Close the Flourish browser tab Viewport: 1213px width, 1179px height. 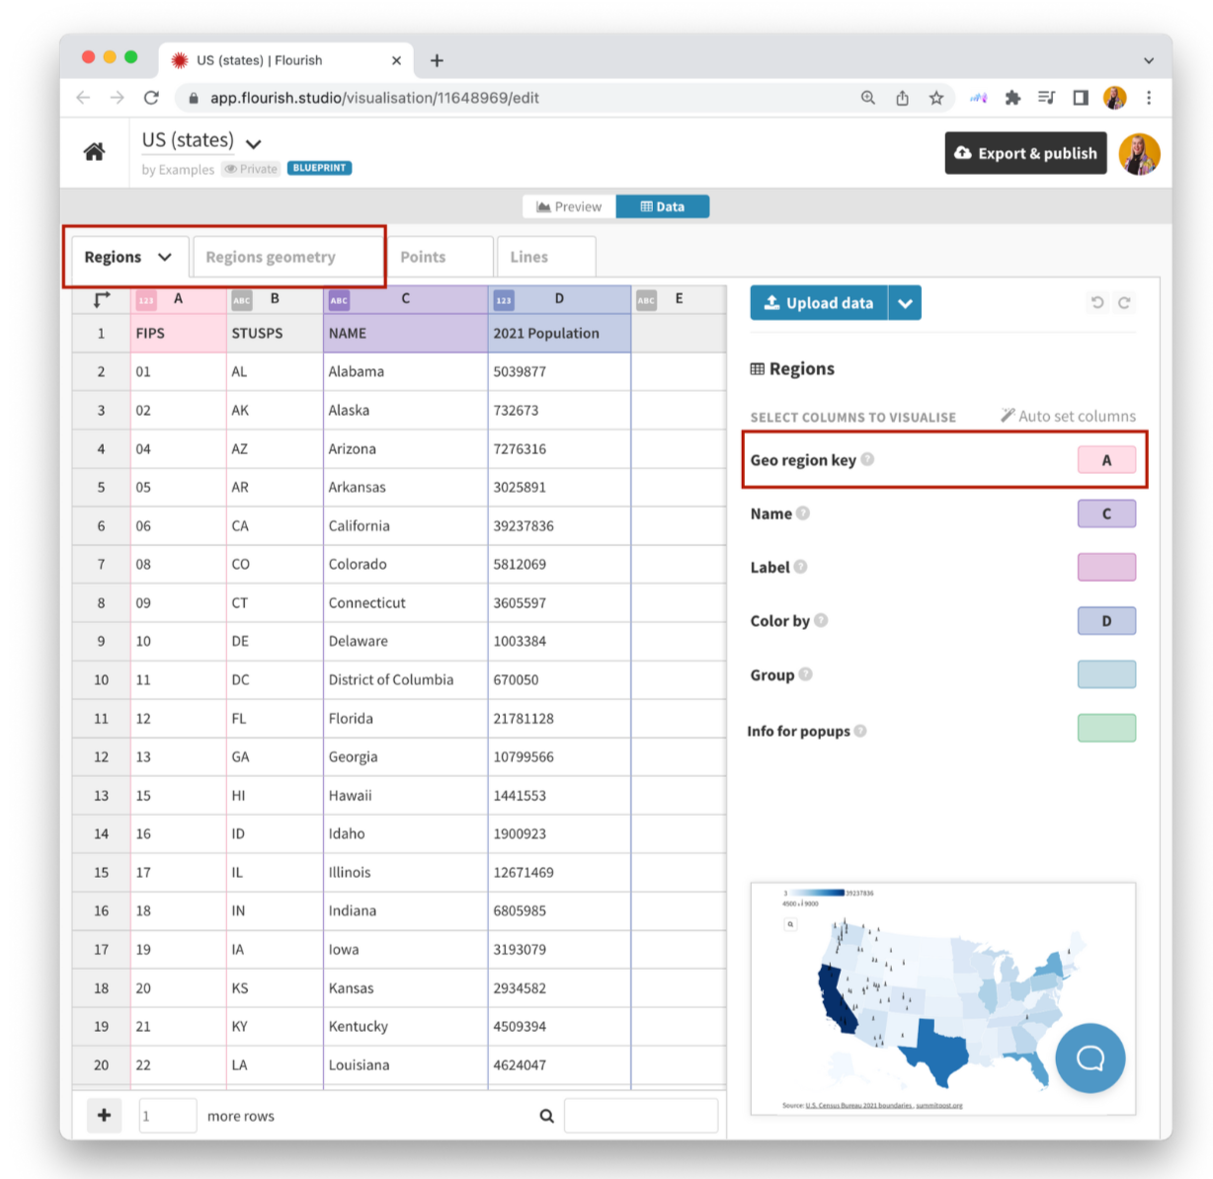(396, 60)
